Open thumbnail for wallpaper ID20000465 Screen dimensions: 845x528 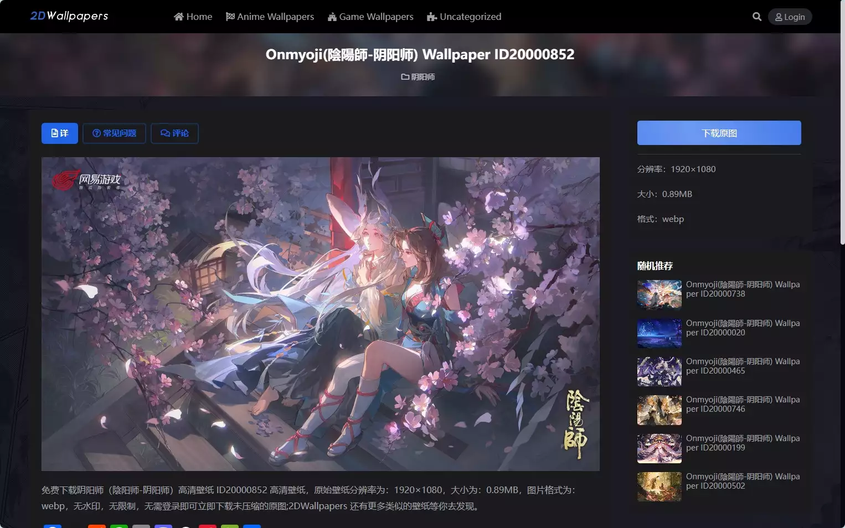point(659,371)
